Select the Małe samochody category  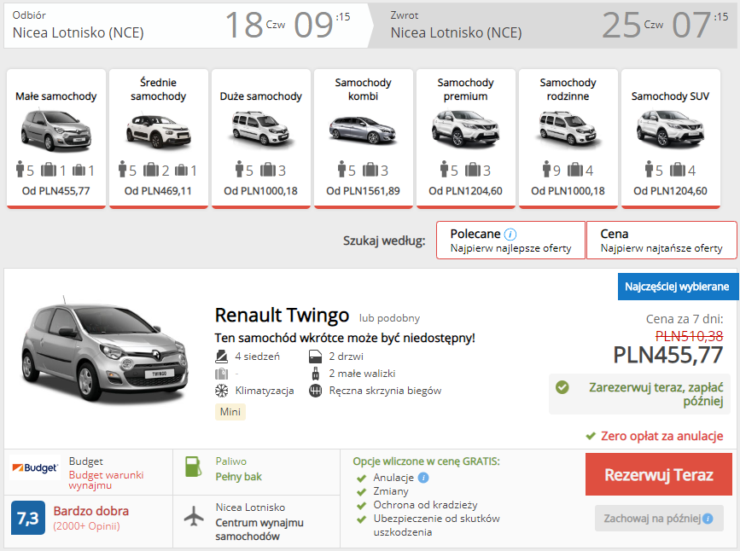click(x=56, y=138)
